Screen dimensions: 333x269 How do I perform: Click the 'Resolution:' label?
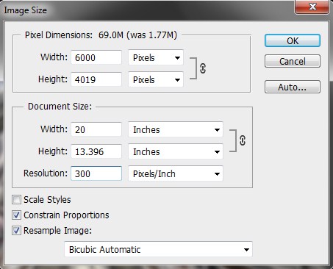[46, 173]
